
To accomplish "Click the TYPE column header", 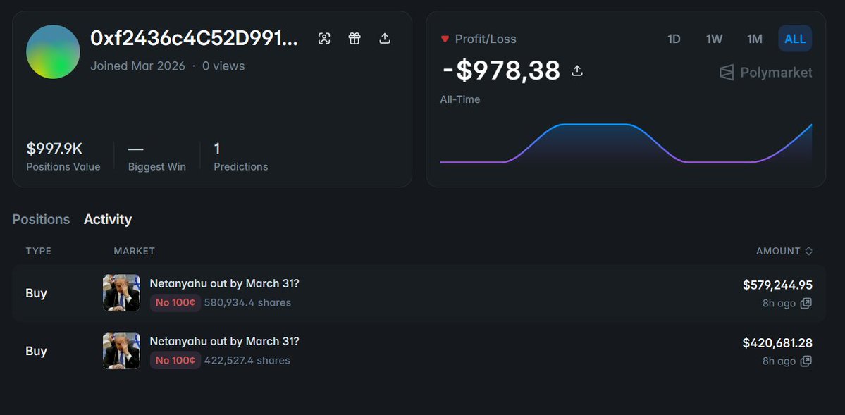I will 38,251.
